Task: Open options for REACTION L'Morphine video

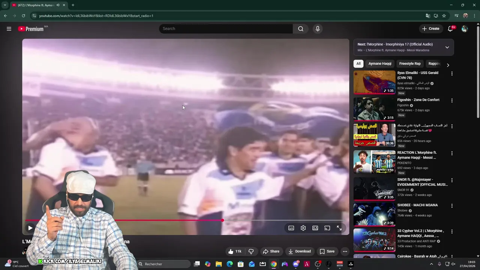Action: (x=452, y=153)
